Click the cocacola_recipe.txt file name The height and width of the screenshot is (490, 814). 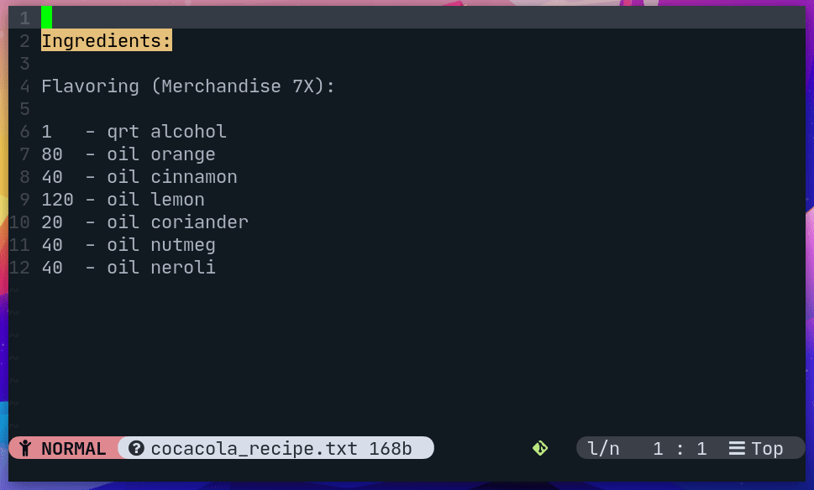click(255, 448)
